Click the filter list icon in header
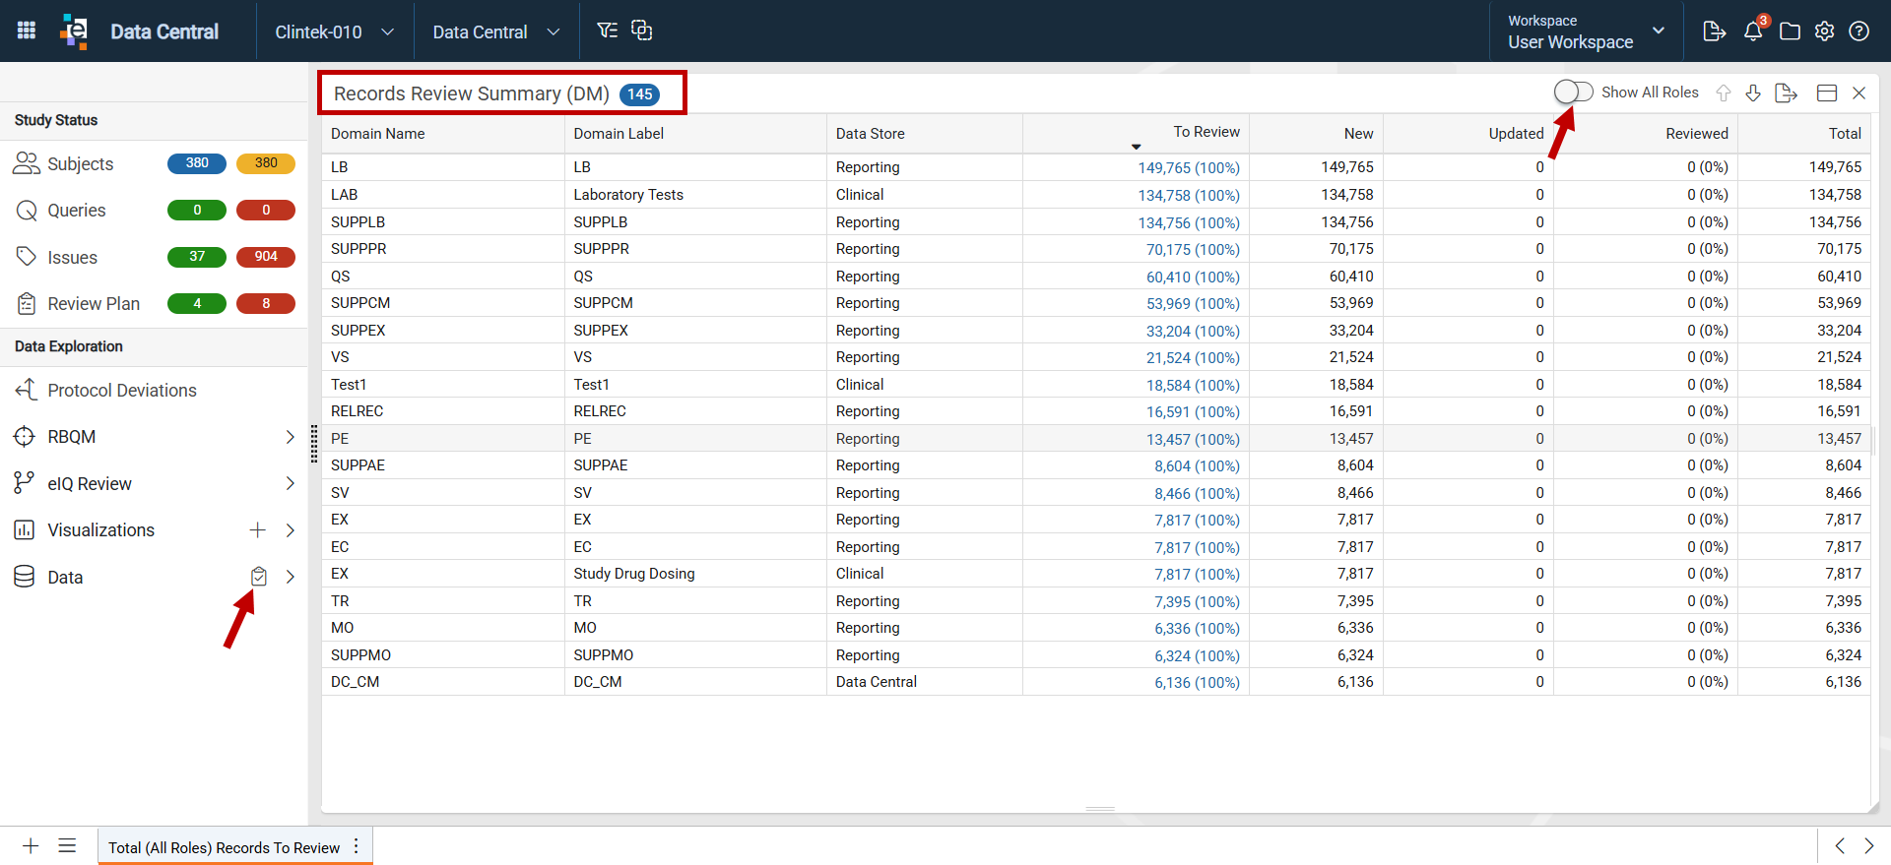Screen dimensions: 1891x865 (x=608, y=31)
